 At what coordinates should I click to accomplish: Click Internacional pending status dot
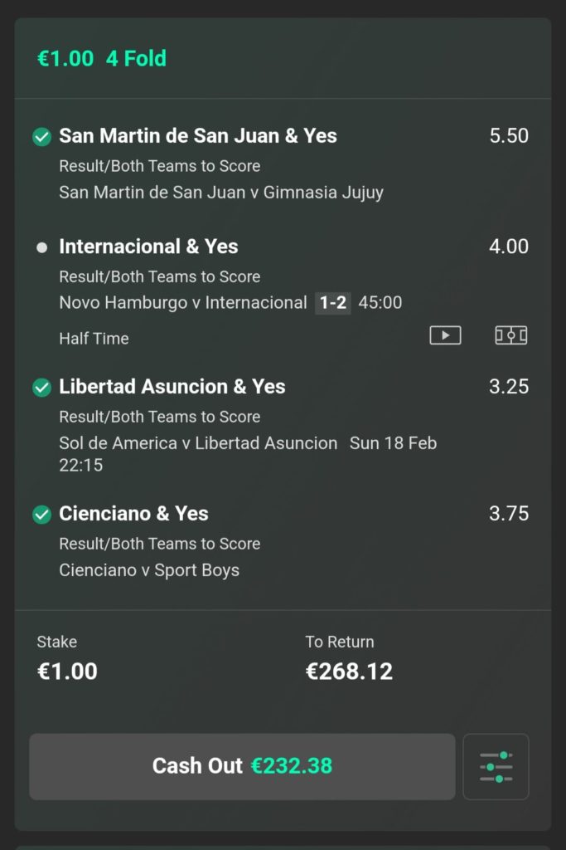pos(41,247)
